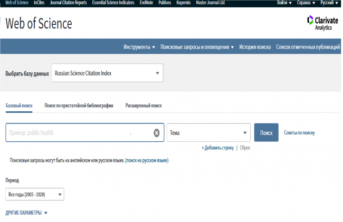Click the Период label
This screenshot has height=222, width=343.
(12, 180)
